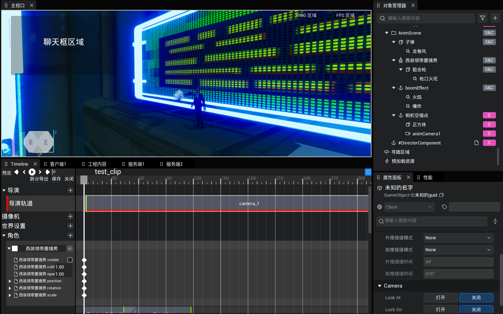Step back one frame in Timeline
503x314 pixels.
click(x=24, y=172)
